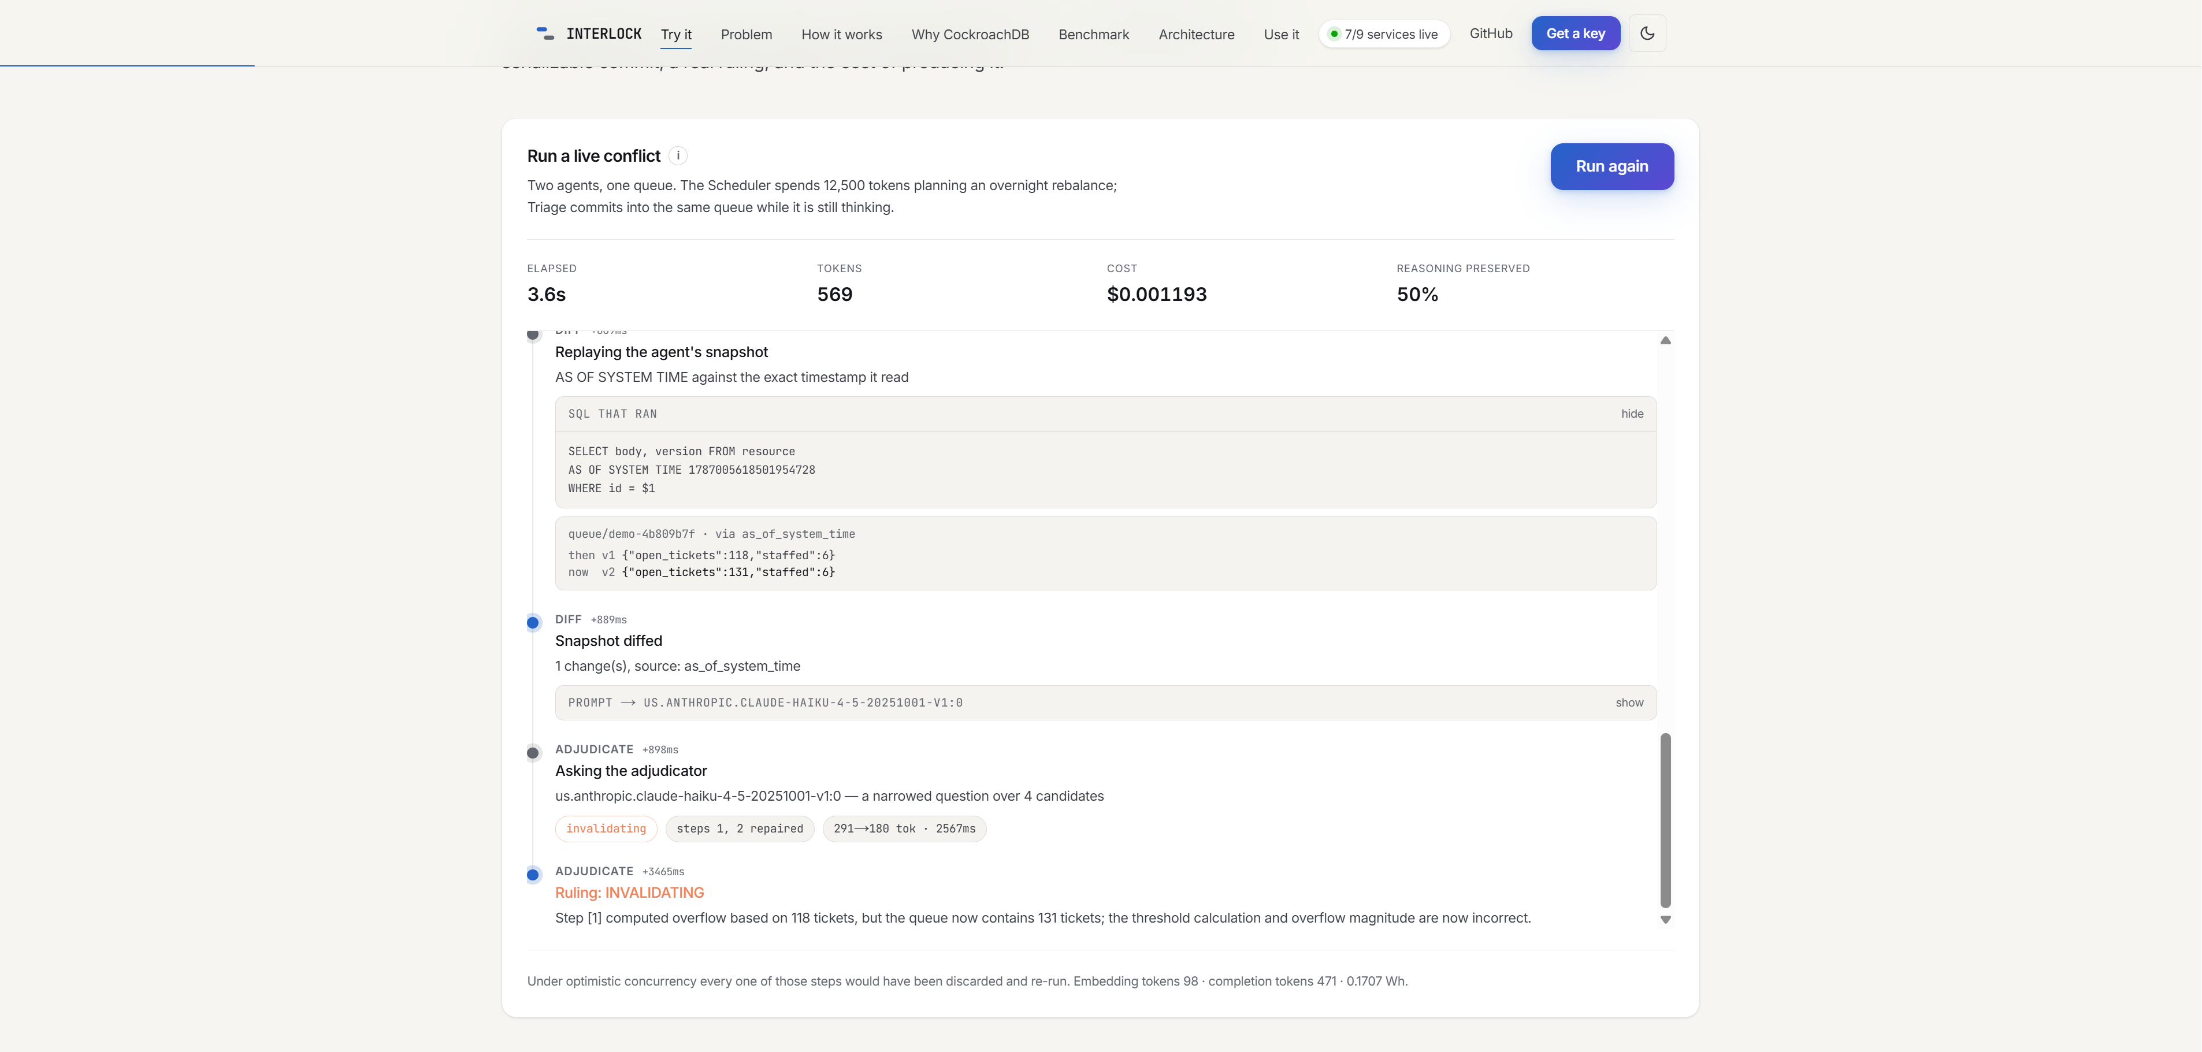
Task: Click the elapsed value 3.6s
Action: click(x=546, y=295)
